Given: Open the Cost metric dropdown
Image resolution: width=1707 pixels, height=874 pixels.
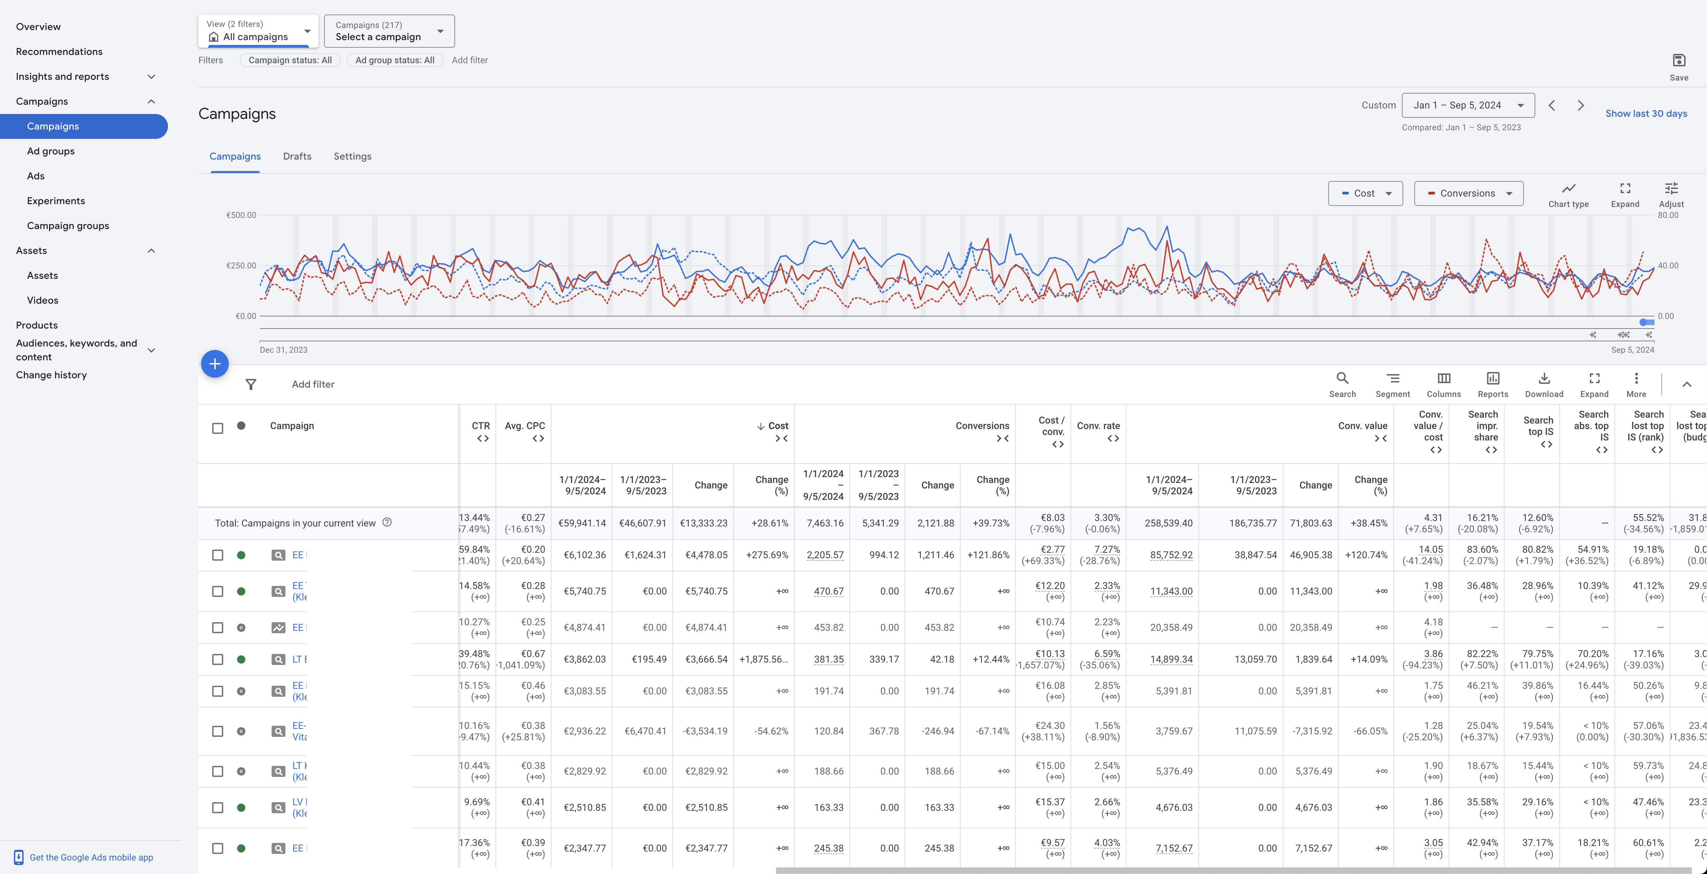Looking at the screenshot, I should pos(1365,193).
